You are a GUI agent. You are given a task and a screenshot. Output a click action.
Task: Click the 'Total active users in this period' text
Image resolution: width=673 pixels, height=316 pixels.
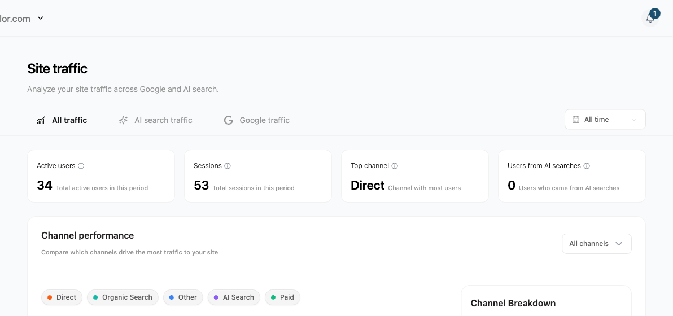pyautogui.click(x=102, y=188)
